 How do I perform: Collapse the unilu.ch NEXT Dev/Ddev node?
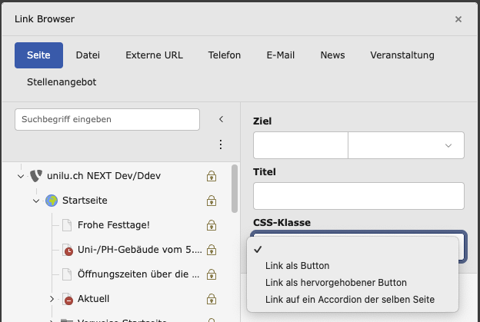point(21,176)
